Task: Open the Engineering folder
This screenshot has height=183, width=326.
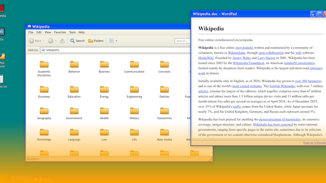Action: pos(134,92)
